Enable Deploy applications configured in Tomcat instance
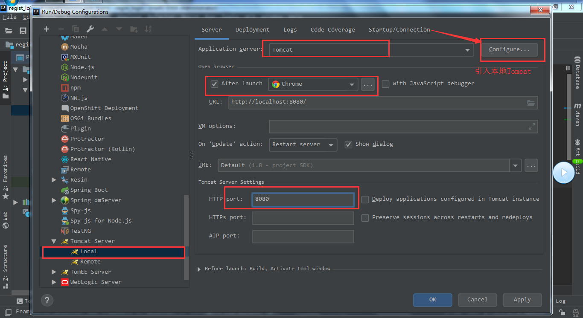Viewport: 583px width, 318px height. pos(365,199)
